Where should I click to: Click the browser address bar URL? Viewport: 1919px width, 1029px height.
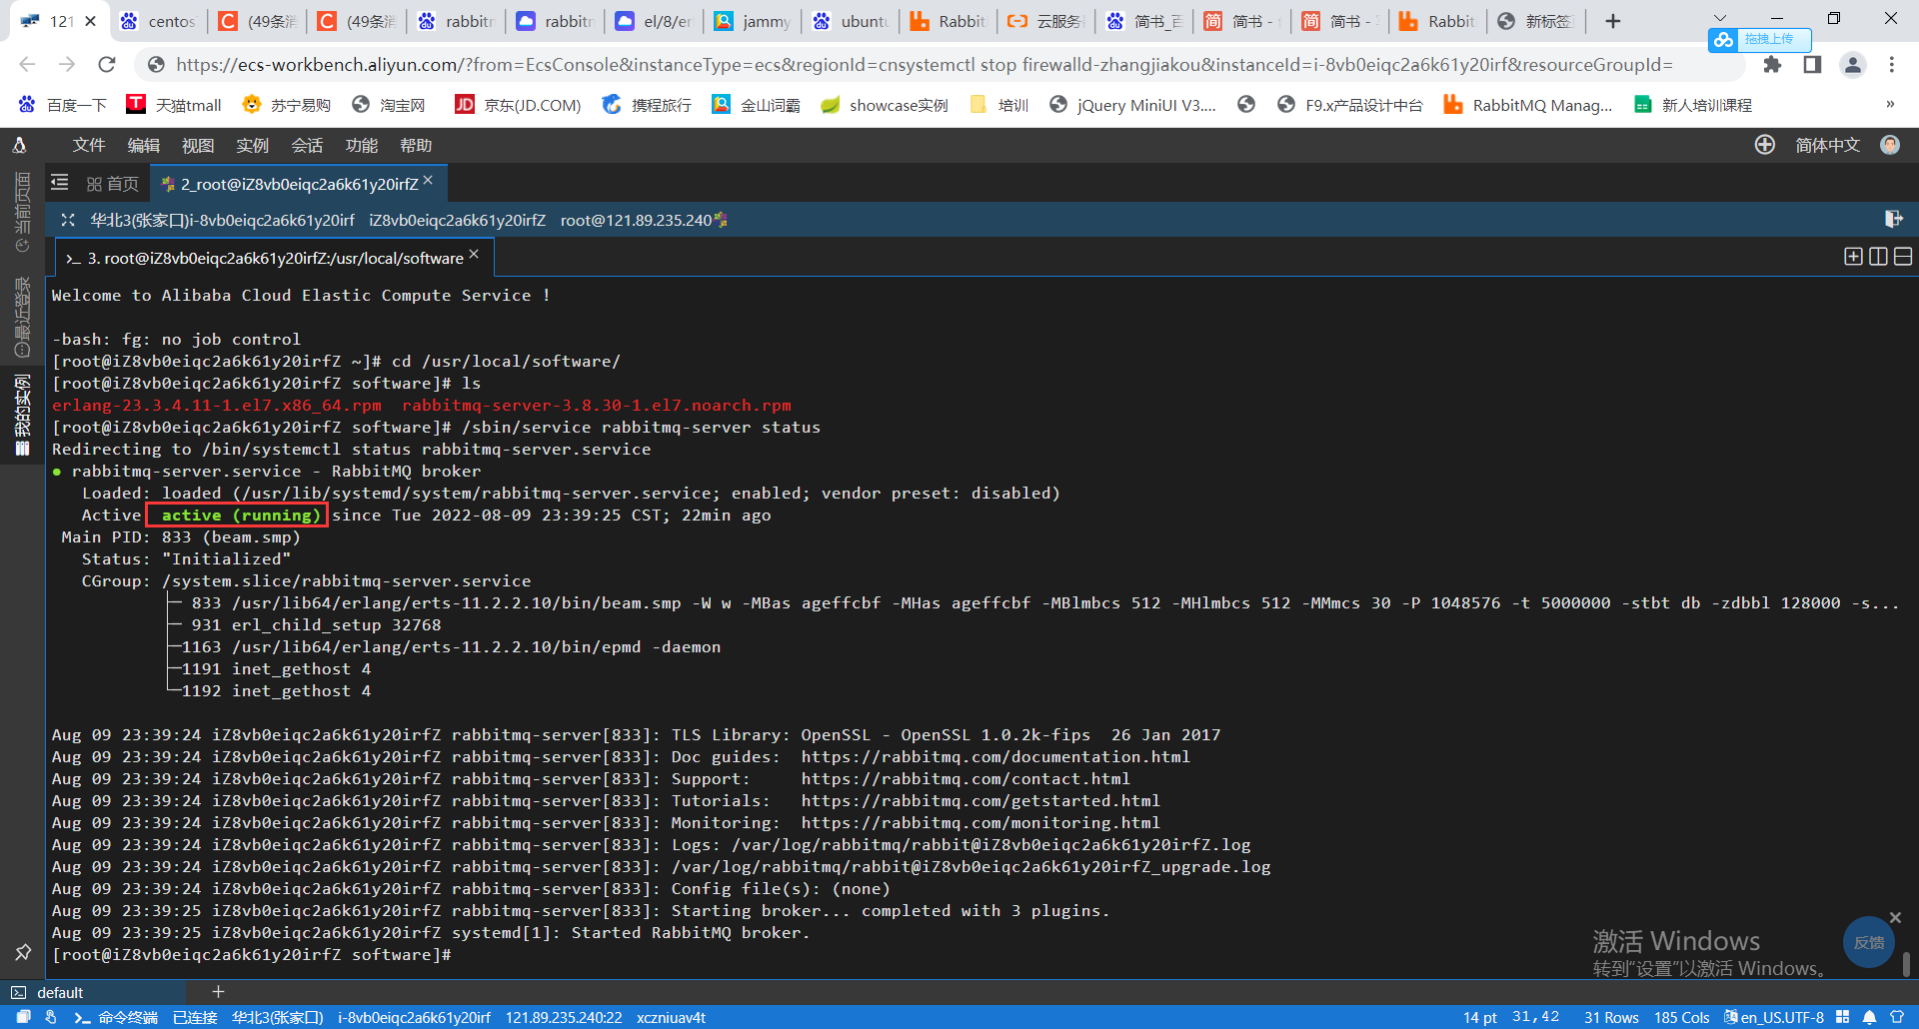pyautogui.click(x=925, y=65)
